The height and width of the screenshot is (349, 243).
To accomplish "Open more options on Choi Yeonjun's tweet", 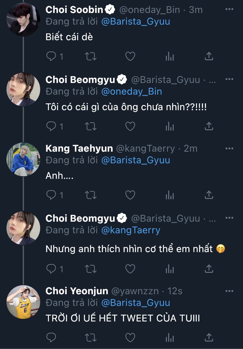I will 229,291.
